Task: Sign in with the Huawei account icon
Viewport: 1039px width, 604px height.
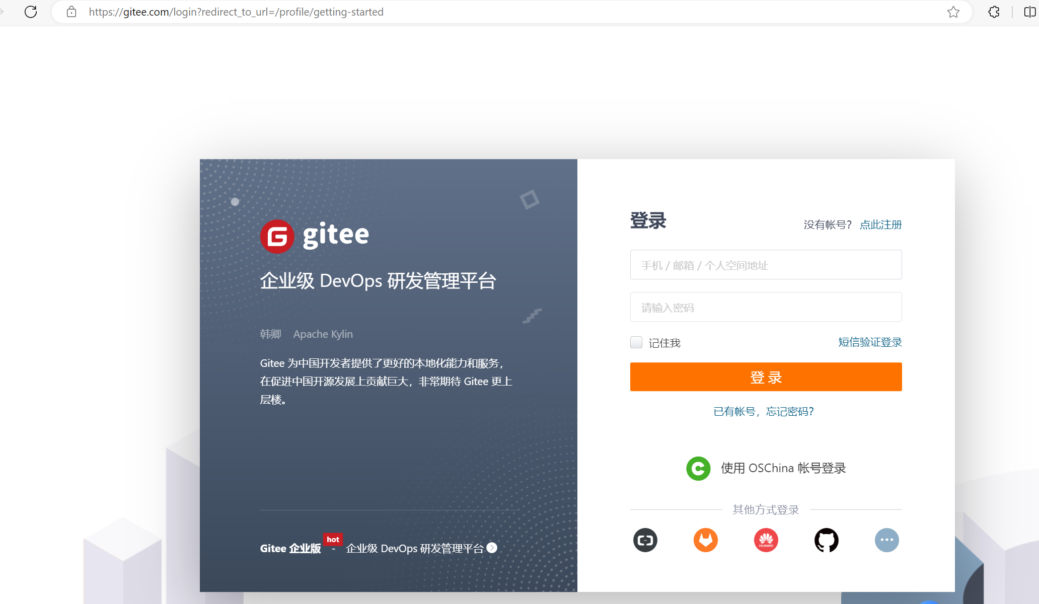Action: click(x=766, y=540)
